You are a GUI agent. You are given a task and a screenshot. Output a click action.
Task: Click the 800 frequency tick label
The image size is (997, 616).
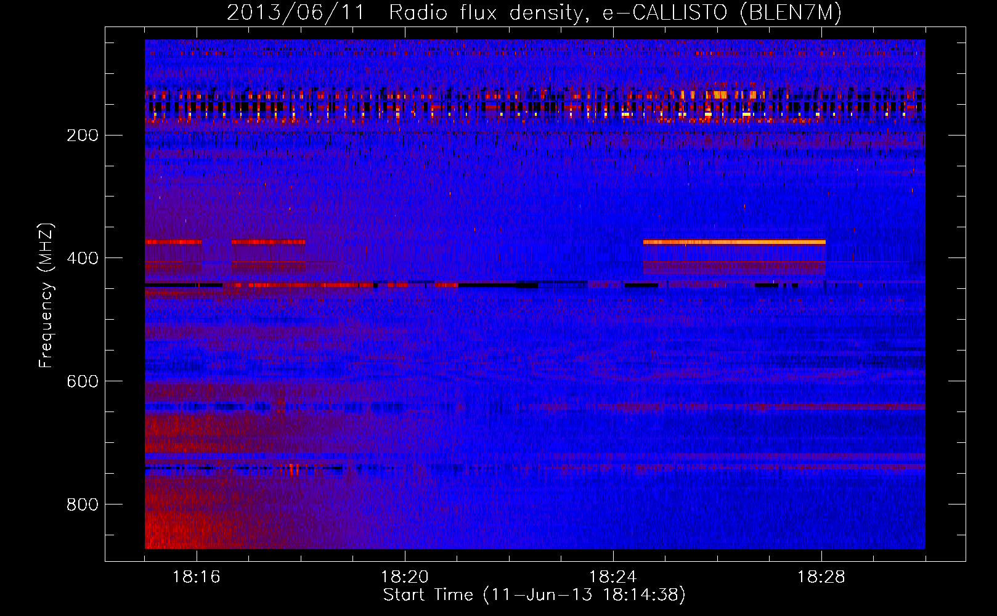83,505
